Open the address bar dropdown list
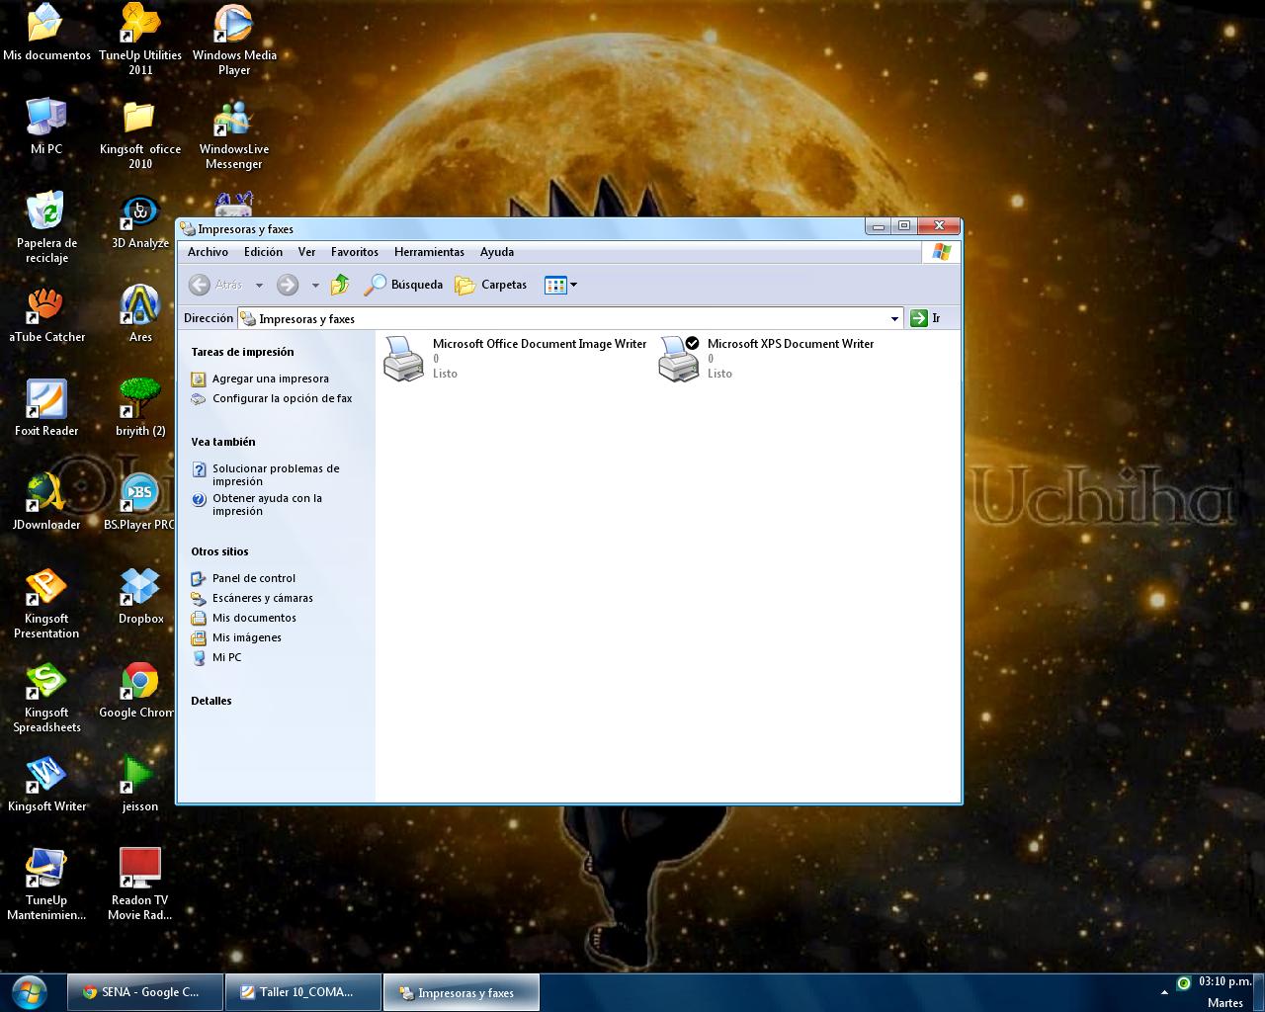 (x=895, y=318)
